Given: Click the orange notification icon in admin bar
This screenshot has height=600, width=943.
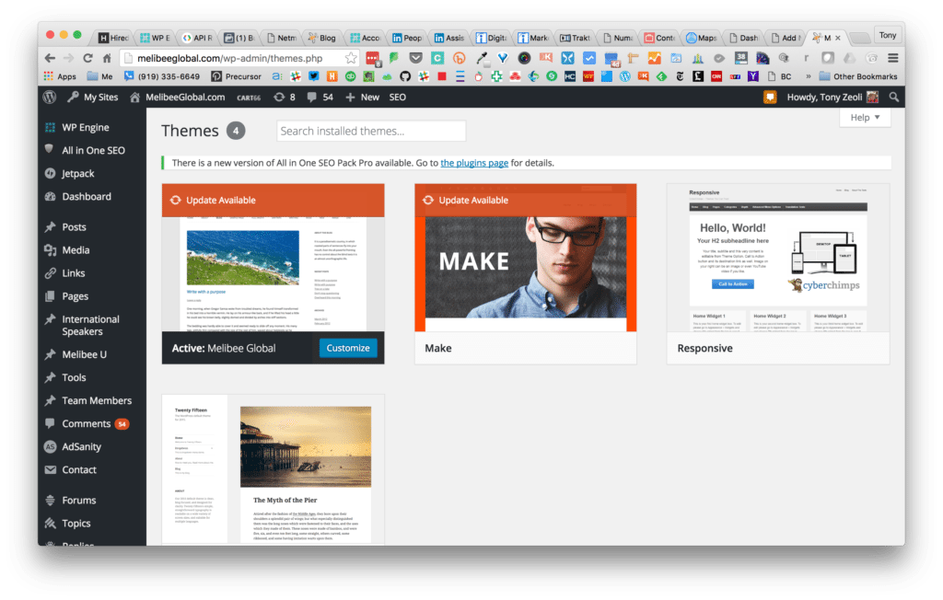Looking at the screenshot, I should click(770, 97).
